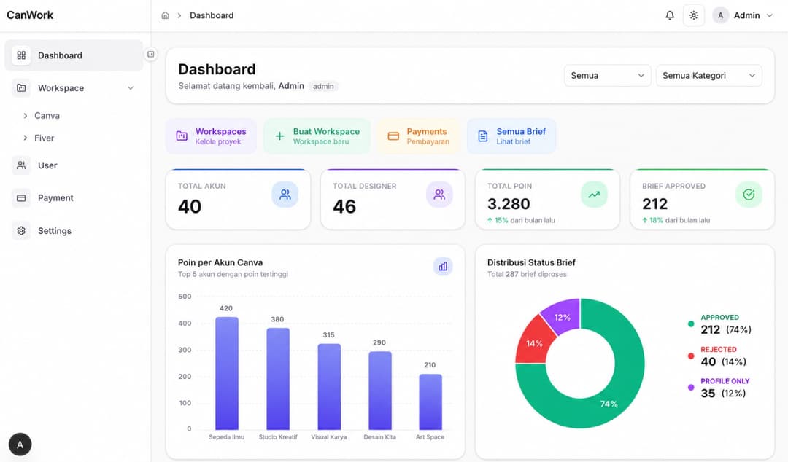
Task: Click the User people icon in sidebar
Action: (x=21, y=165)
